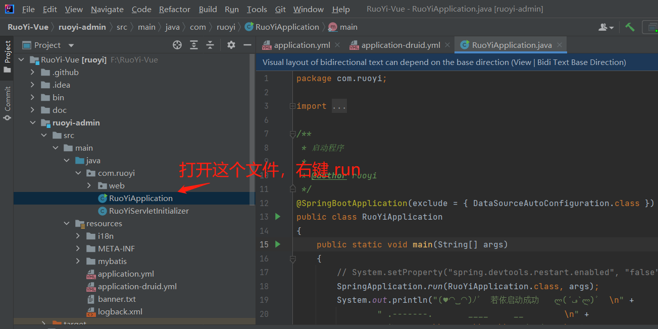The height and width of the screenshot is (329, 658).
Task: Collapse the ruoyi-admin module
Action: coord(33,122)
